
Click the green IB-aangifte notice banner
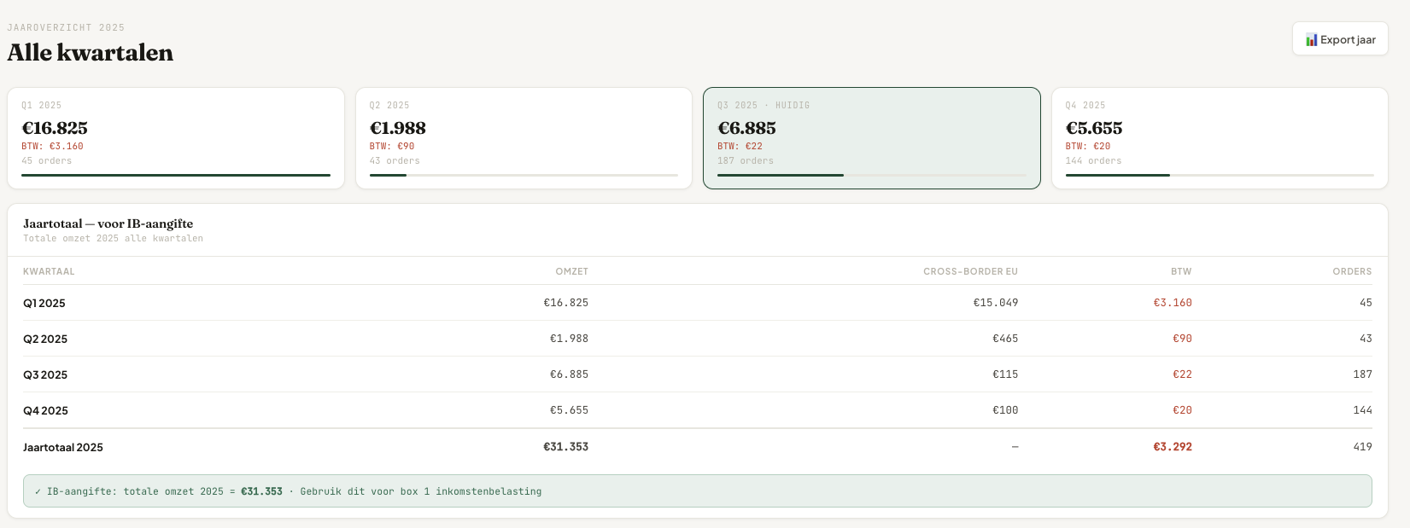(x=697, y=491)
